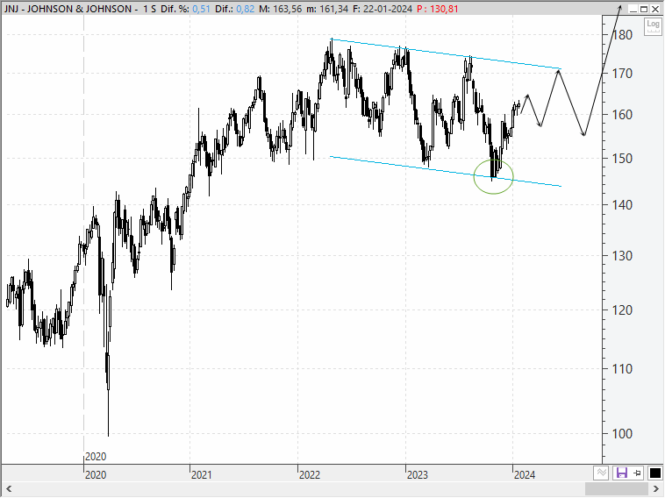The width and height of the screenshot is (665, 498).
Task: Click the 160 price axis label
Action: [621, 115]
